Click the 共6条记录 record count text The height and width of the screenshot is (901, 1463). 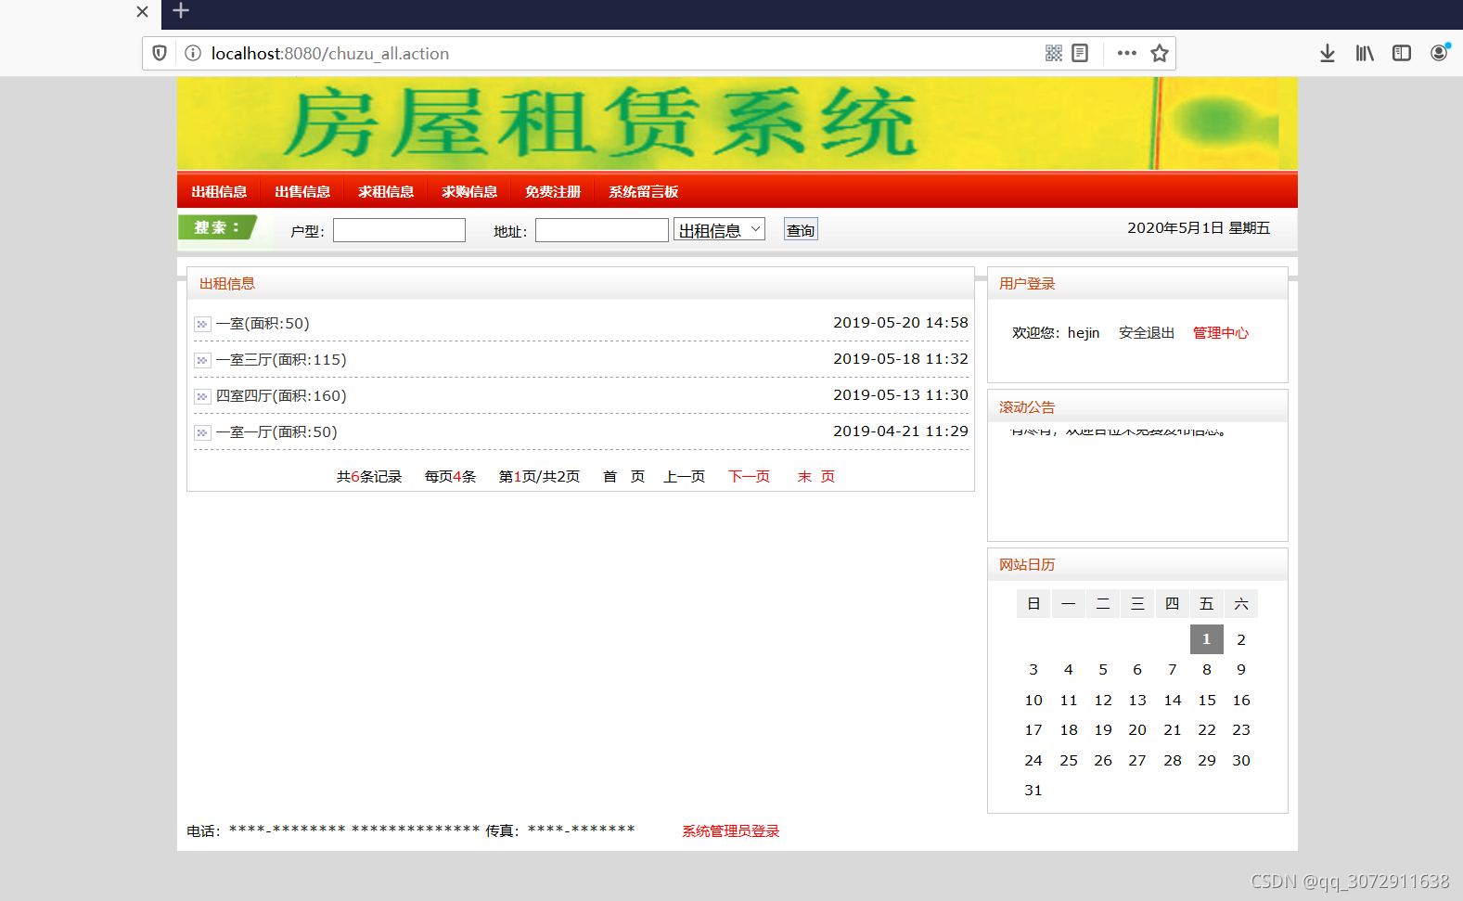point(369,476)
